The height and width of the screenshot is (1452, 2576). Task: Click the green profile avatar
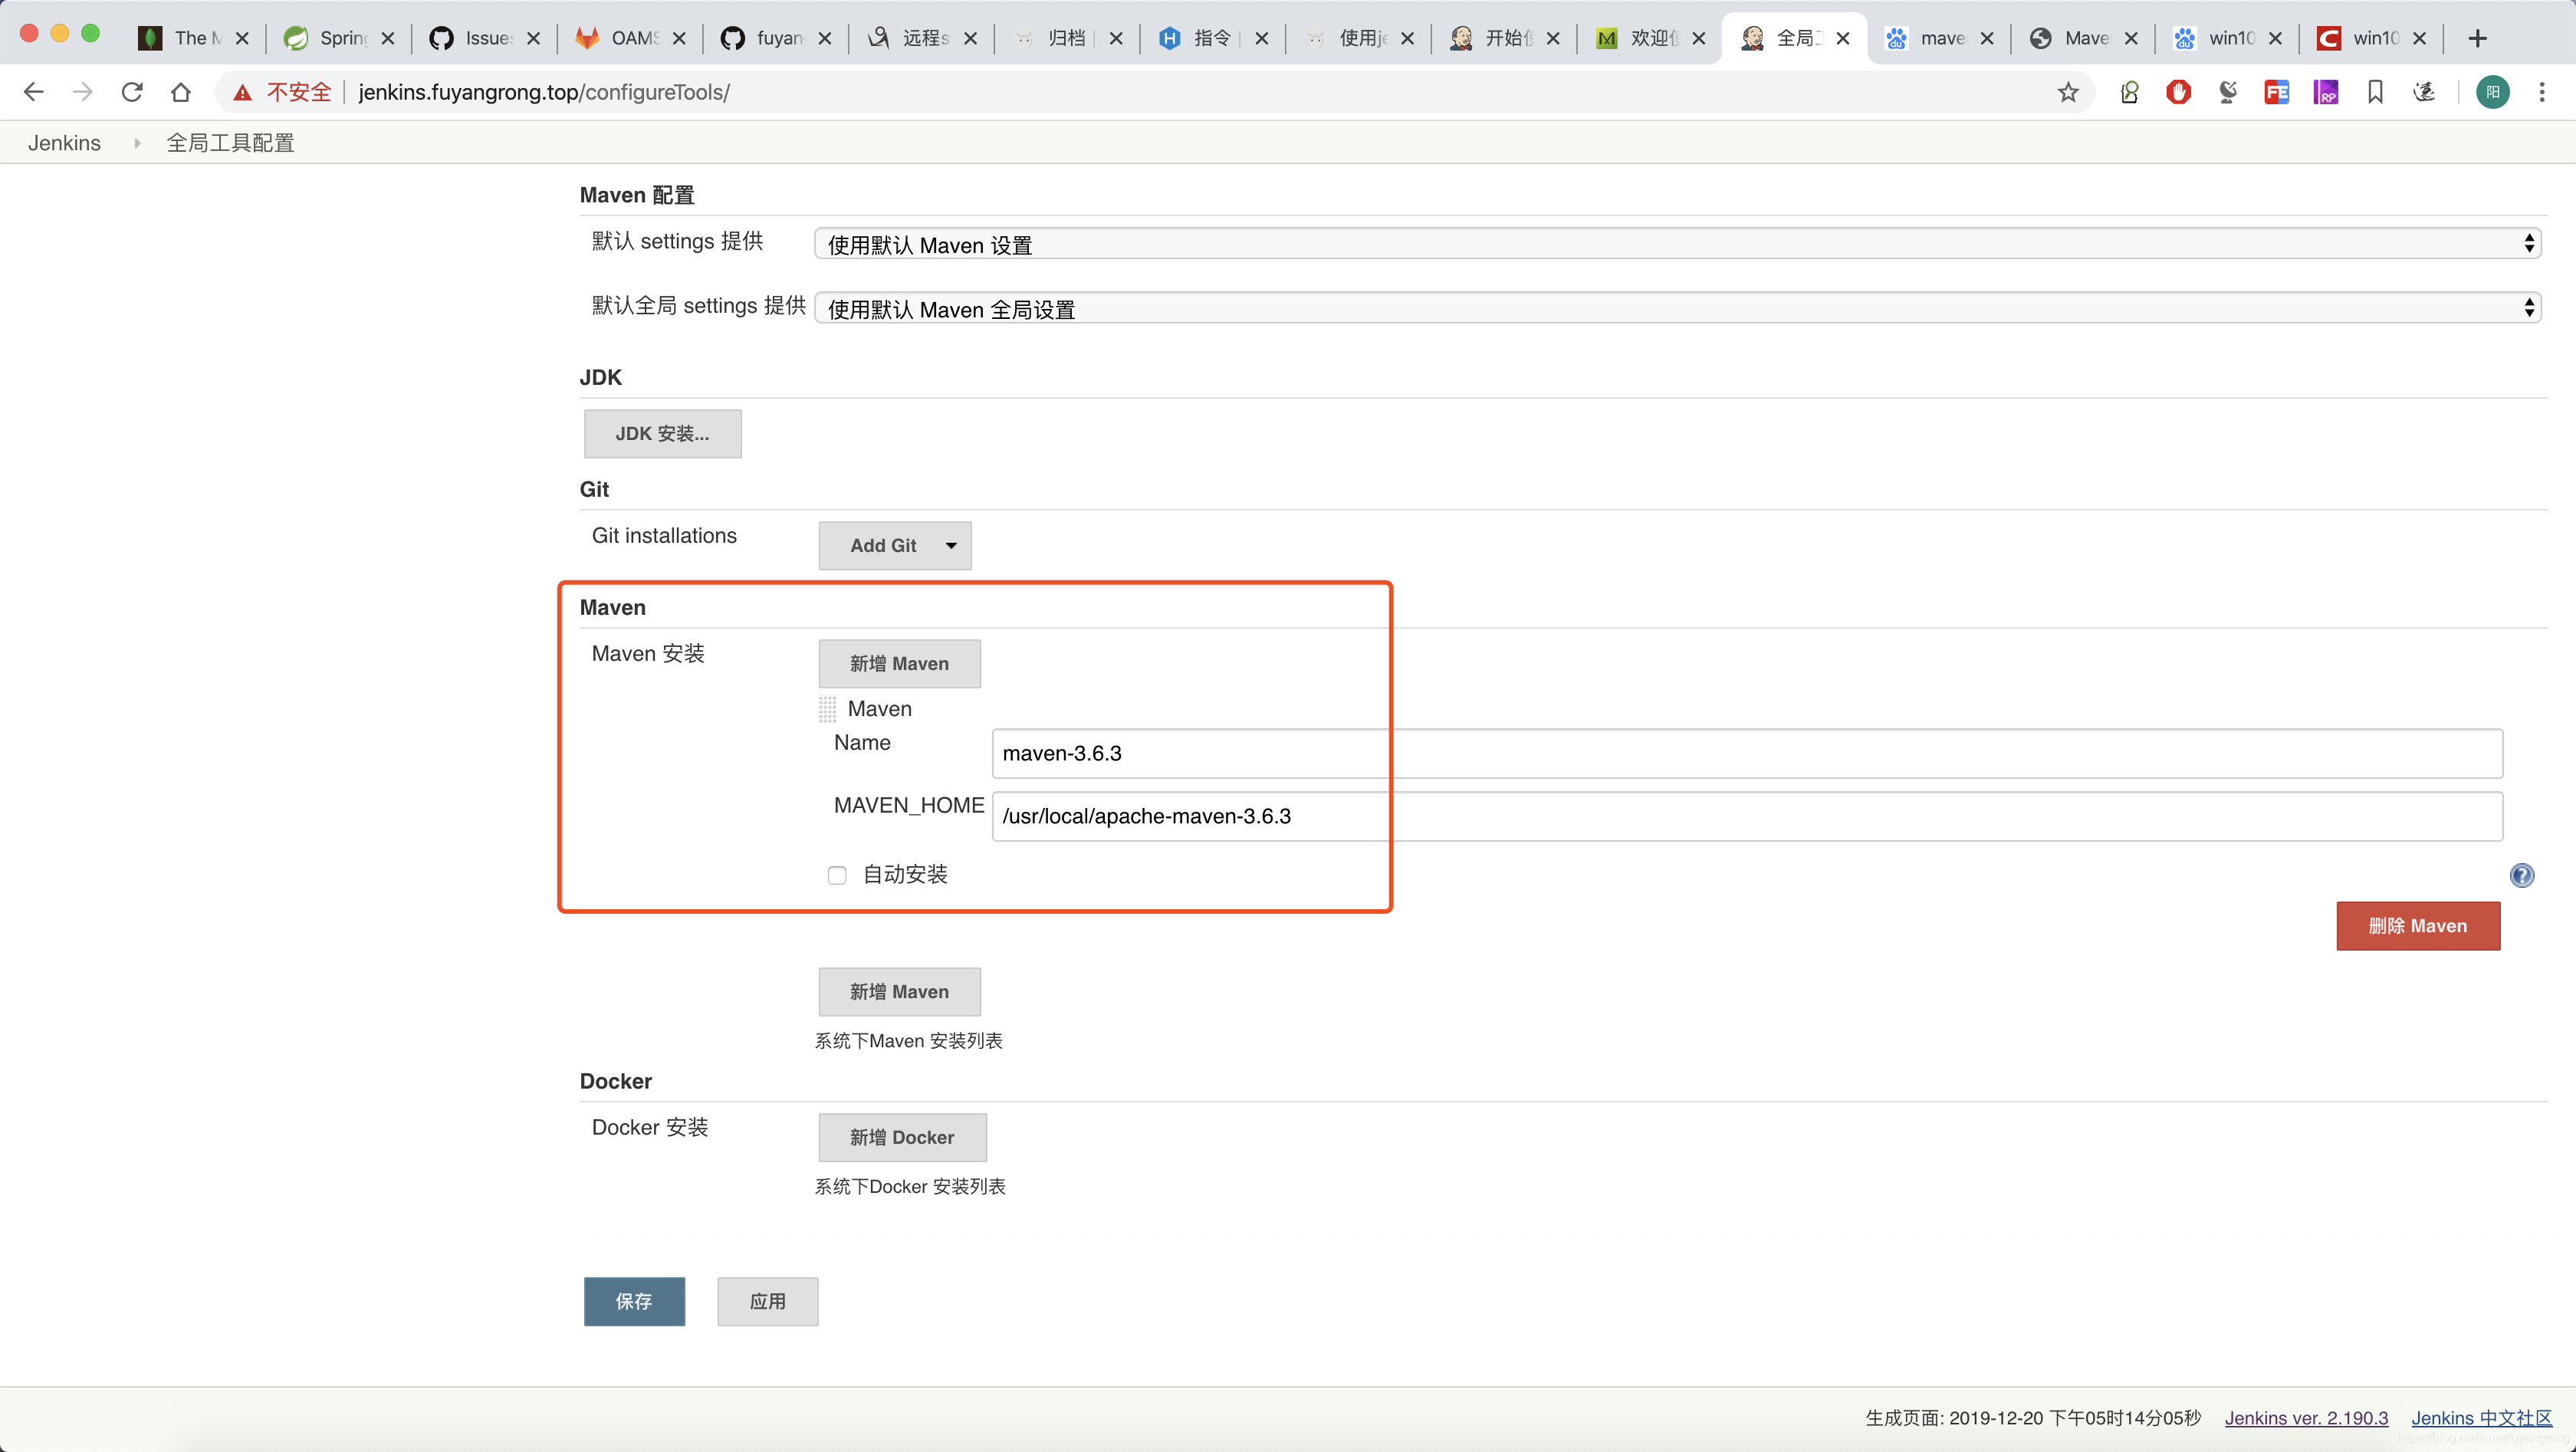[x=2493, y=92]
